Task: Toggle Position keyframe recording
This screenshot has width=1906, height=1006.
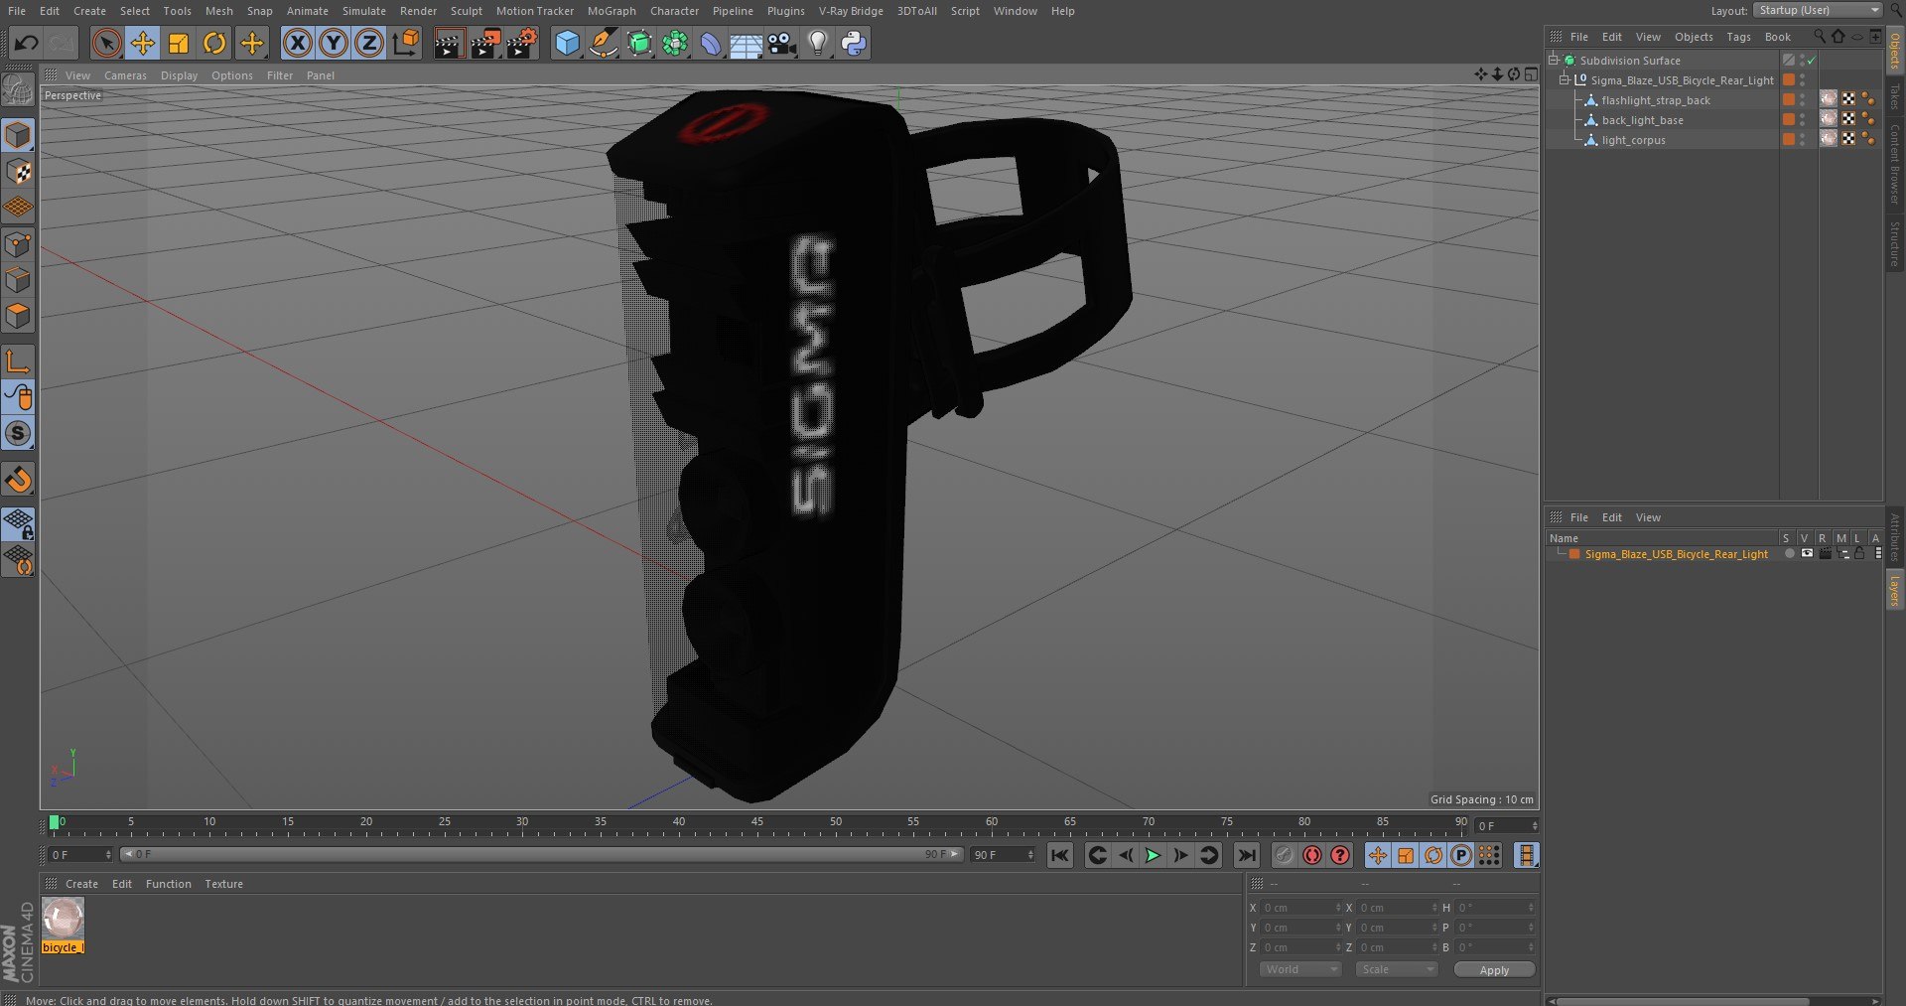Action: (x=1378, y=855)
